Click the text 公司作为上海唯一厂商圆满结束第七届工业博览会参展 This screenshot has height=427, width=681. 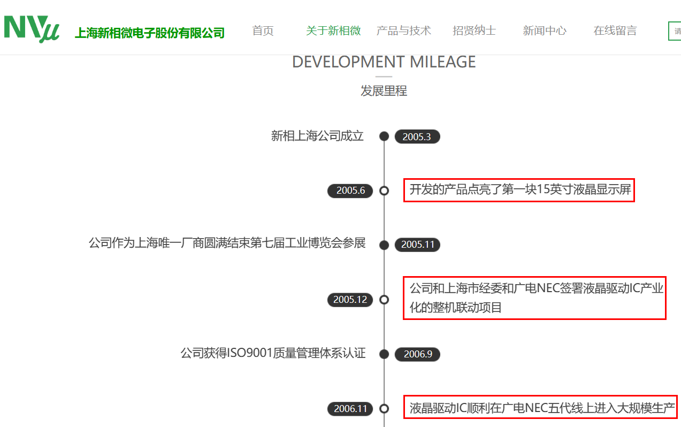pos(227,243)
